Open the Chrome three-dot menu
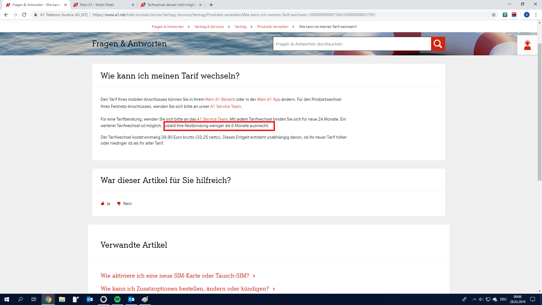 [x=536, y=15]
